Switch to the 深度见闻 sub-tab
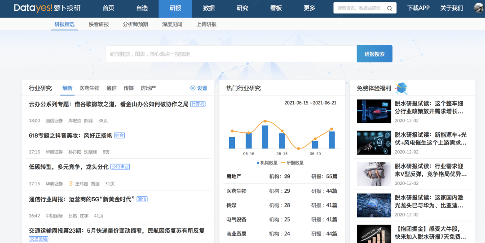Viewport: 485px width, 243px height. pos(172,24)
